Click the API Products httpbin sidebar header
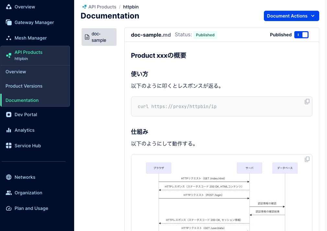327x231 pixels. 35,55
